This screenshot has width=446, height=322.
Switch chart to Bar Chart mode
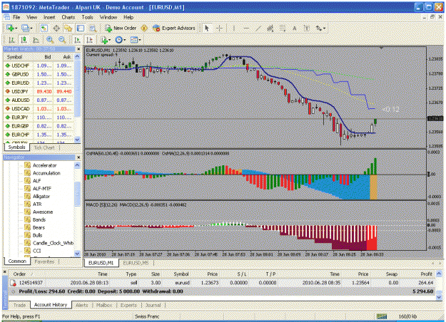click(11, 40)
